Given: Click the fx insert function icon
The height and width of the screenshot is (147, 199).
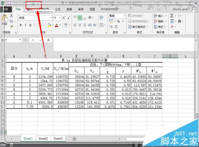Looking at the screenshot, I should tap(49, 40).
